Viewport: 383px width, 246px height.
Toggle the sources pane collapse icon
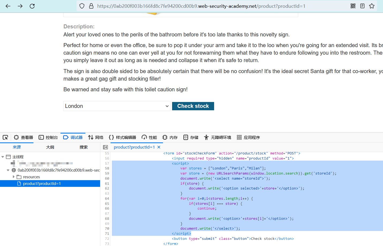point(105,147)
